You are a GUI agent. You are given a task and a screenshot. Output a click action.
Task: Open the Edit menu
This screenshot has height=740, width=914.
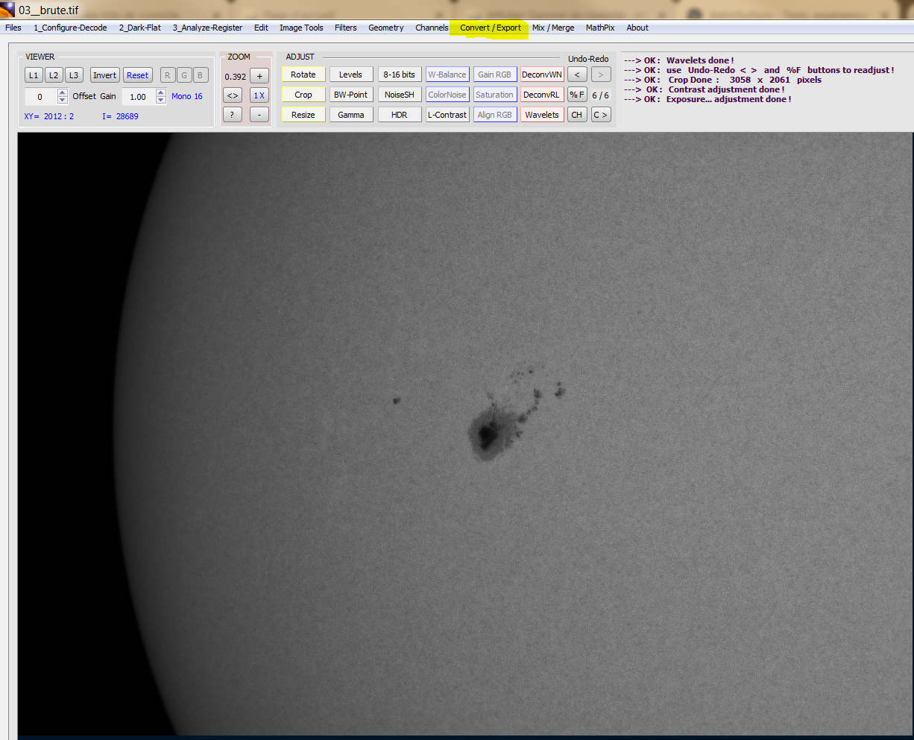[261, 28]
